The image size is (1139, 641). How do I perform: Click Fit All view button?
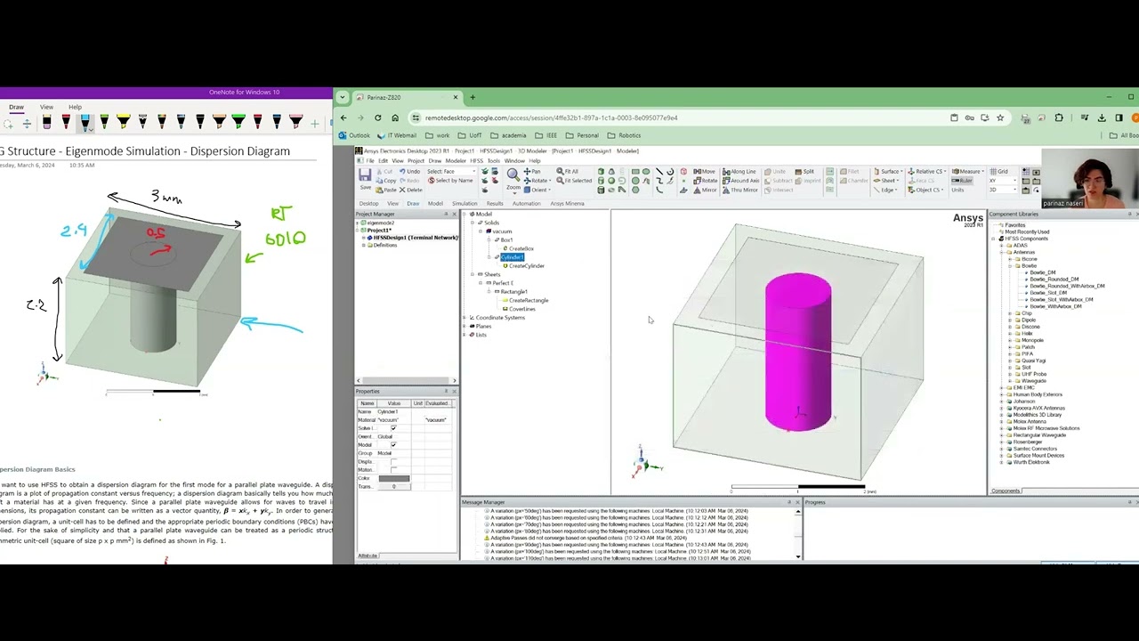567,172
